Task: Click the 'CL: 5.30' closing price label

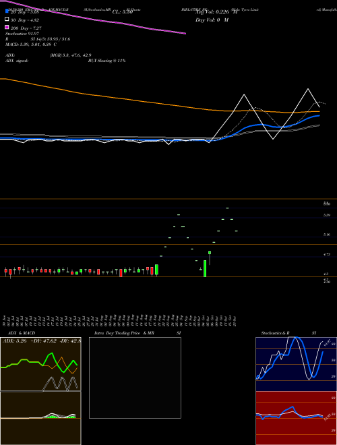Action: click(123, 12)
